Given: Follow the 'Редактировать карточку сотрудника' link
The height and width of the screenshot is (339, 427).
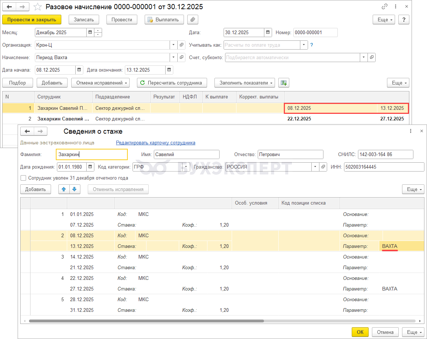Looking at the screenshot, I should point(156,143).
